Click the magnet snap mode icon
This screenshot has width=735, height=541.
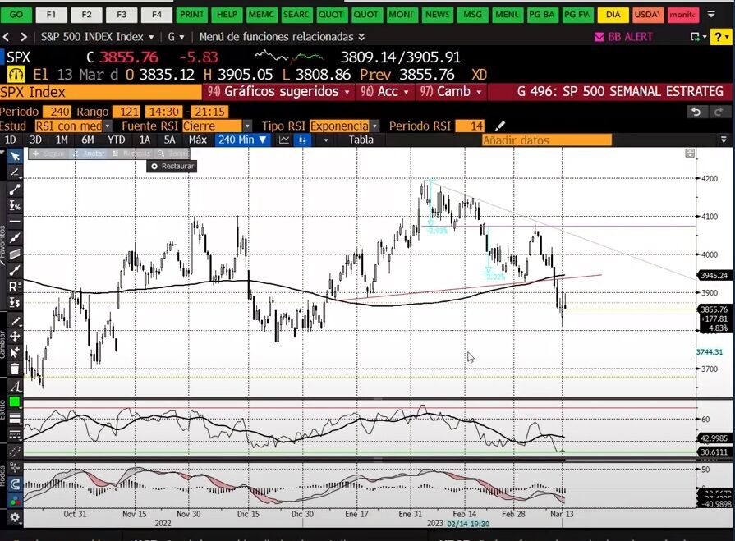[x=15, y=484]
